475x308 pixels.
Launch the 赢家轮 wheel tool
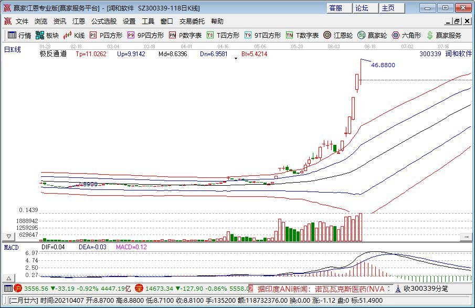(x=372, y=36)
